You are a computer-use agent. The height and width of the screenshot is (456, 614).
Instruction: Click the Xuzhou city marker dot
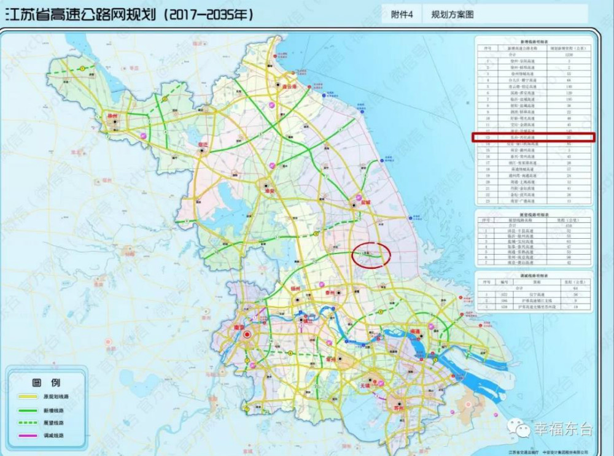pos(115,122)
